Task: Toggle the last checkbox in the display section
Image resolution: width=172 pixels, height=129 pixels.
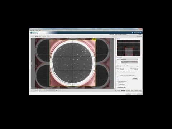Action: (x=117, y=87)
